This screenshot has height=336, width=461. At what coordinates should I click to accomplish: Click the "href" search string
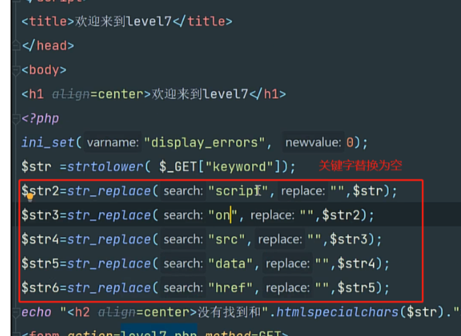point(230,288)
